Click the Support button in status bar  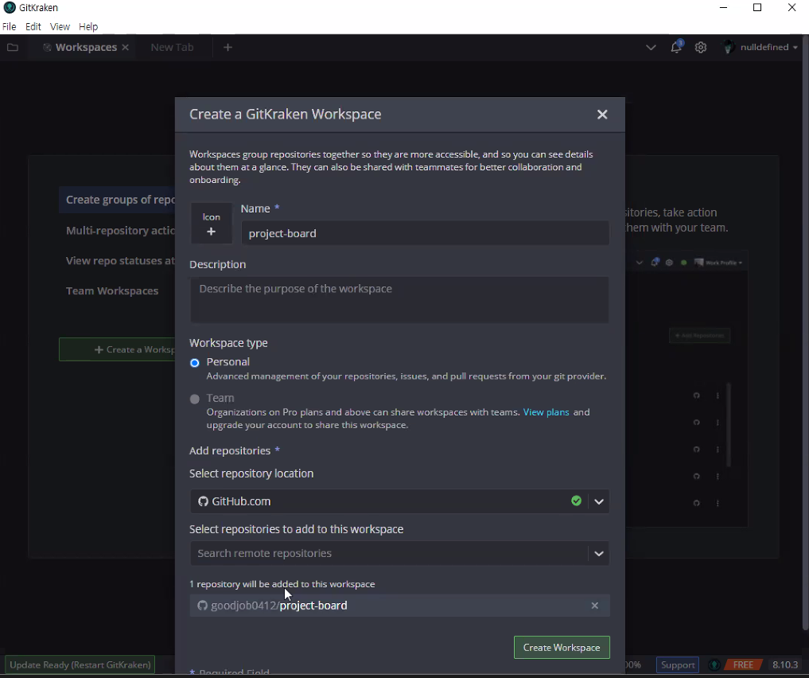click(x=678, y=664)
